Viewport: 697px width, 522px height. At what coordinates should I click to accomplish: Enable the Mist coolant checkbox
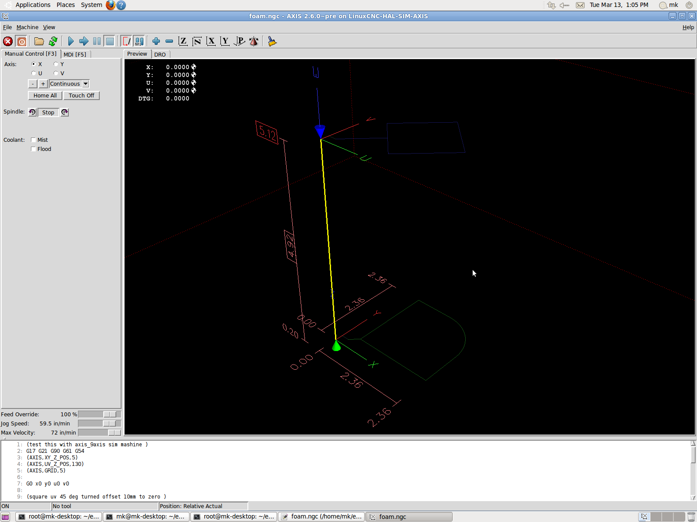[34, 140]
